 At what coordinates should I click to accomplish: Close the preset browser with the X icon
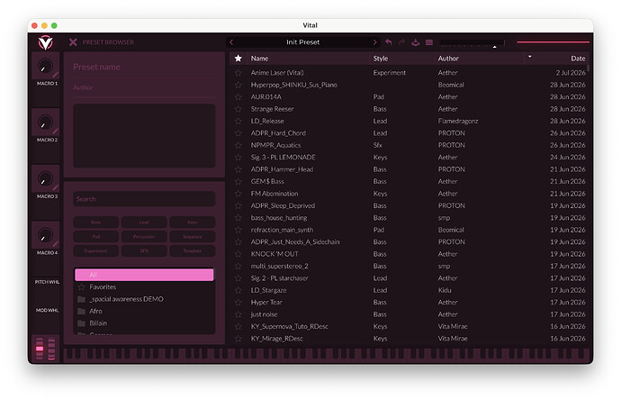point(73,42)
